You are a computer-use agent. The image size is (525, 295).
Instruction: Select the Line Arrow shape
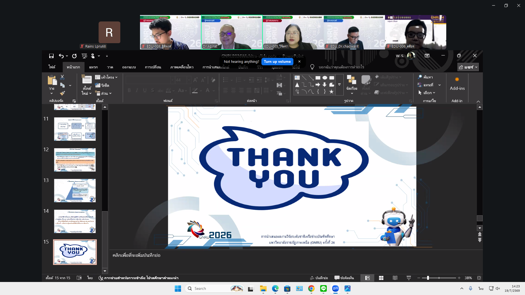click(311, 78)
